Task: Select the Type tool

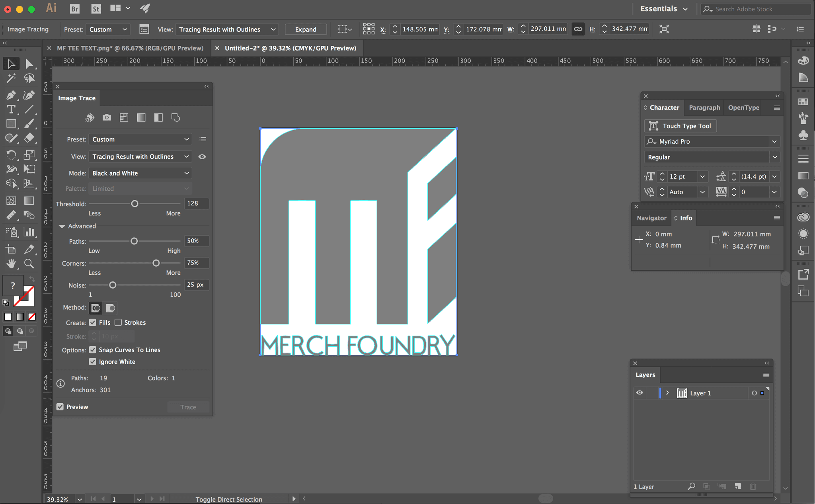Action: click(11, 109)
